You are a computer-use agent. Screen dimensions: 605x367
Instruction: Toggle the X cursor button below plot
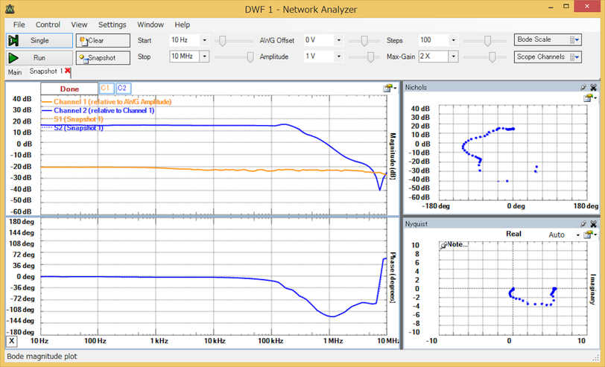(12, 341)
